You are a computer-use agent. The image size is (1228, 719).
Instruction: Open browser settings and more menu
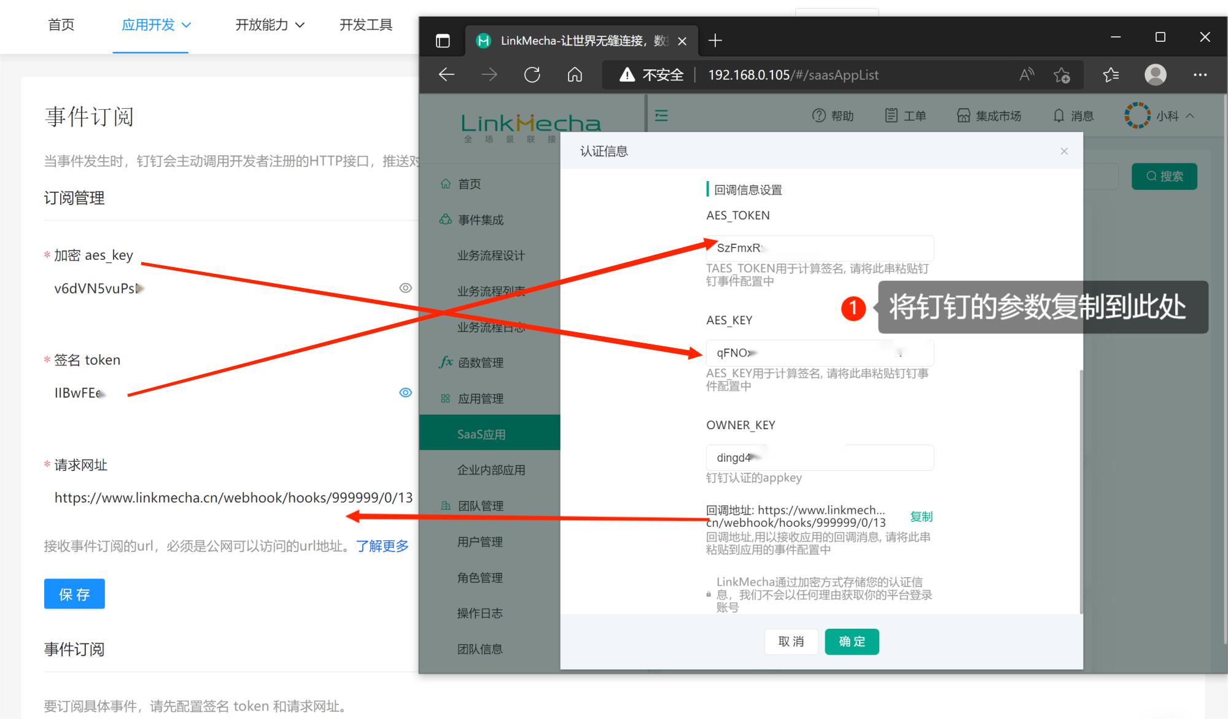point(1200,75)
